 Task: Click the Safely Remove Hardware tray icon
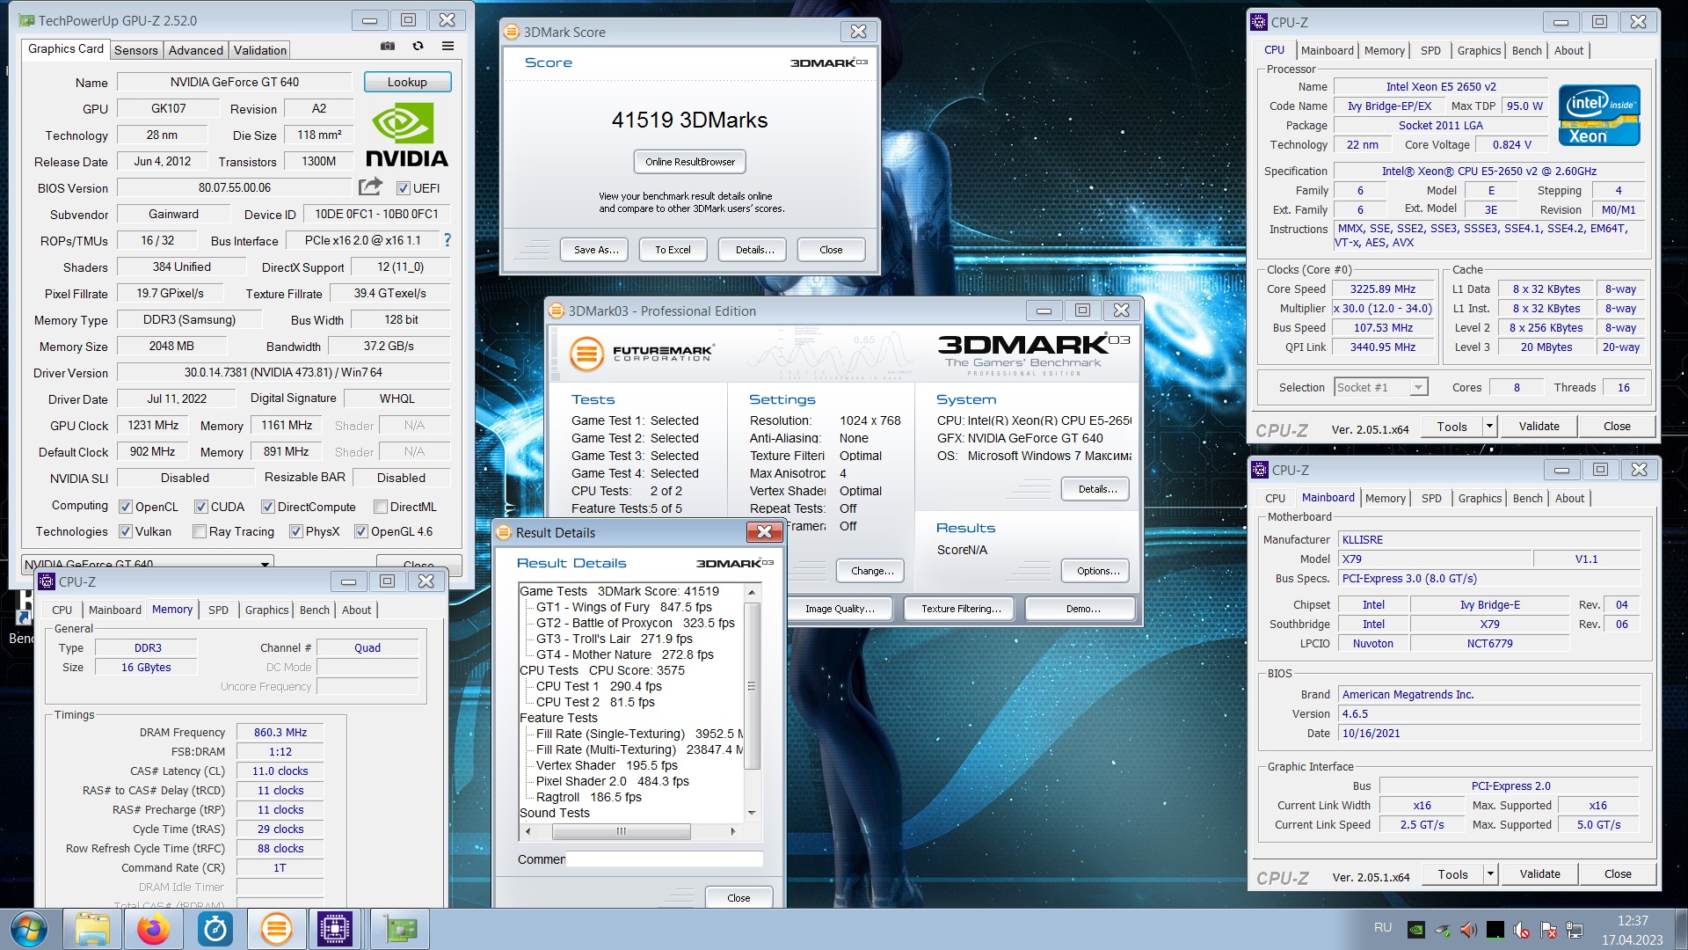(1443, 929)
